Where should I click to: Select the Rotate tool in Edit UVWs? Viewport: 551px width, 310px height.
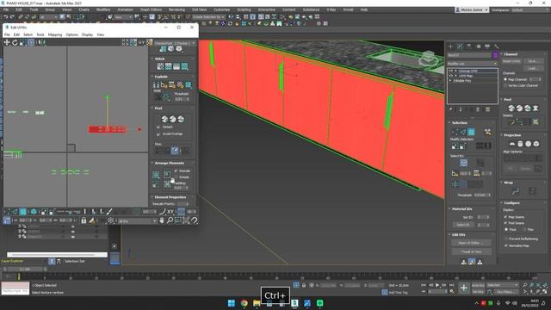pos(15,42)
